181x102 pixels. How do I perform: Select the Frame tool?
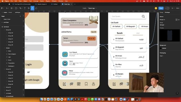(x=12, y=8)
